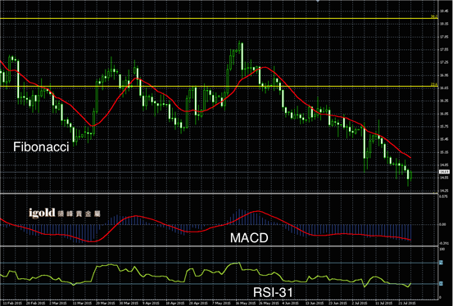The image size is (453, 306).
Task: Click the divider between the MACD and RSI panes
Action: pyautogui.click(x=220, y=246)
